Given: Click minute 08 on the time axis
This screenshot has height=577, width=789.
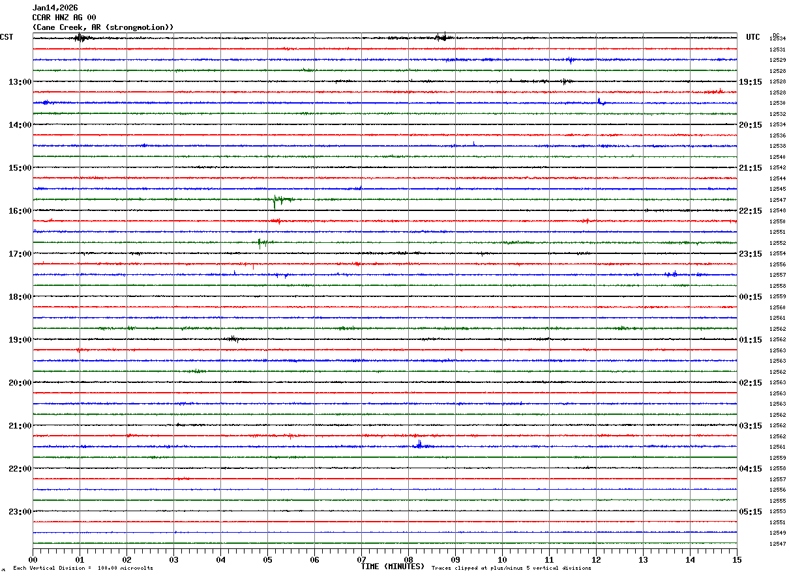Looking at the screenshot, I should tap(408, 560).
